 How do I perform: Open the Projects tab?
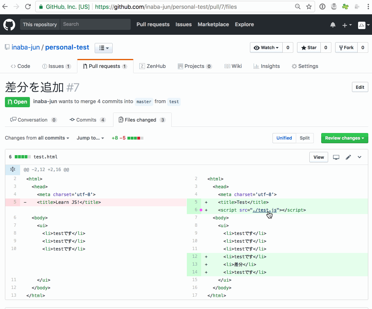(195, 66)
